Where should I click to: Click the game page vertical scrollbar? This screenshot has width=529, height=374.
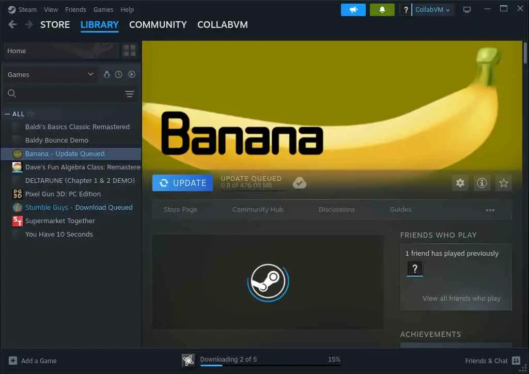[525, 53]
